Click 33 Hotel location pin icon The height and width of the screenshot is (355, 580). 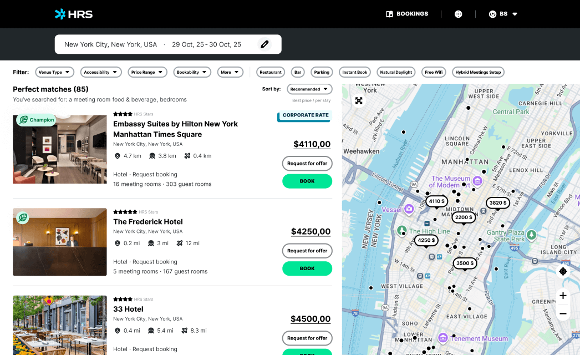pyautogui.click(x=117, y=331)
